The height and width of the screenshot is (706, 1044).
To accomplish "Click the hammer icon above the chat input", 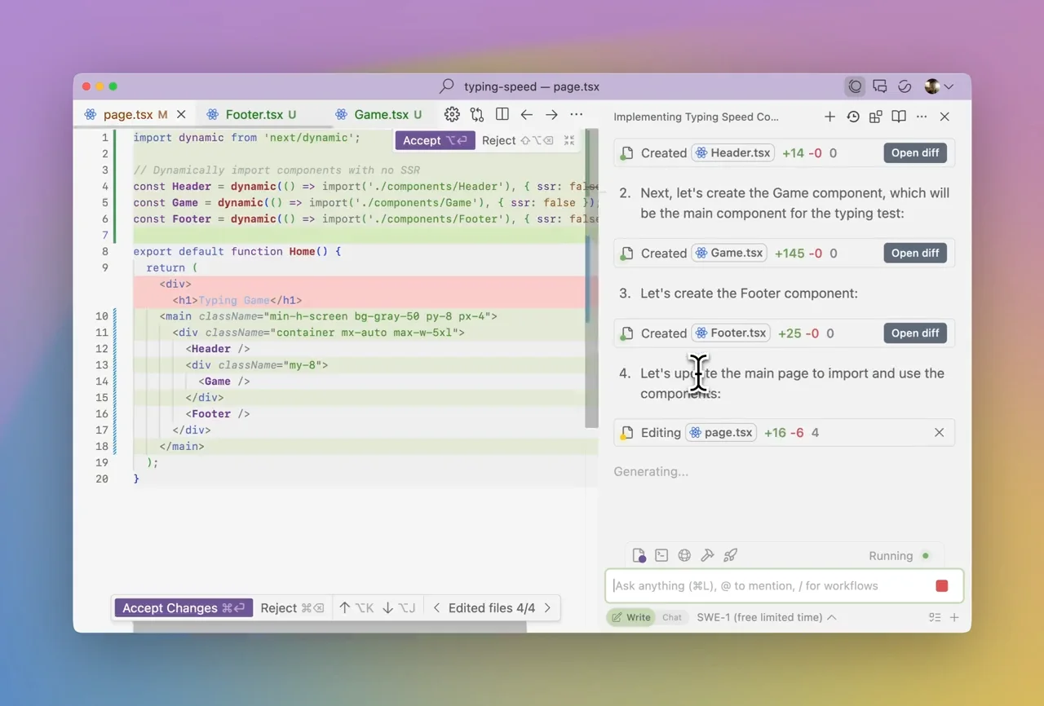I will click(707, 555).
